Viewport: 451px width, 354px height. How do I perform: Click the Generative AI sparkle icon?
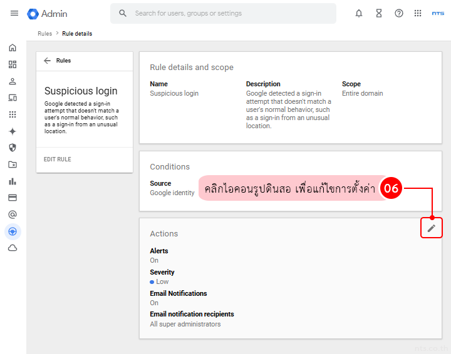(13, 131)
